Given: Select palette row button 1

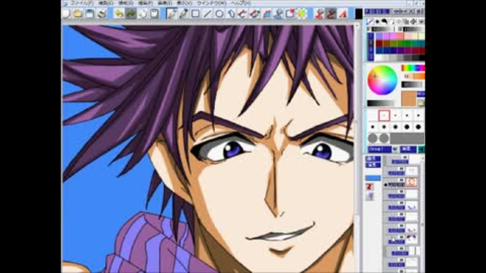Looking at the screenshot, I should click(x=371, y=36).
